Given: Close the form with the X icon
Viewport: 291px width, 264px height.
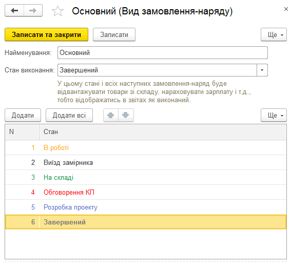Looking at the screenshot, I should (286, 9).
